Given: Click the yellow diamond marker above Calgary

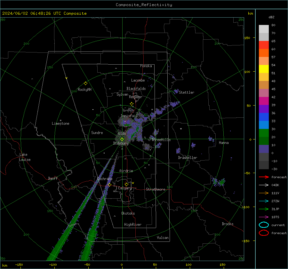Looking at the screenshot, I should tap(126, 184).
